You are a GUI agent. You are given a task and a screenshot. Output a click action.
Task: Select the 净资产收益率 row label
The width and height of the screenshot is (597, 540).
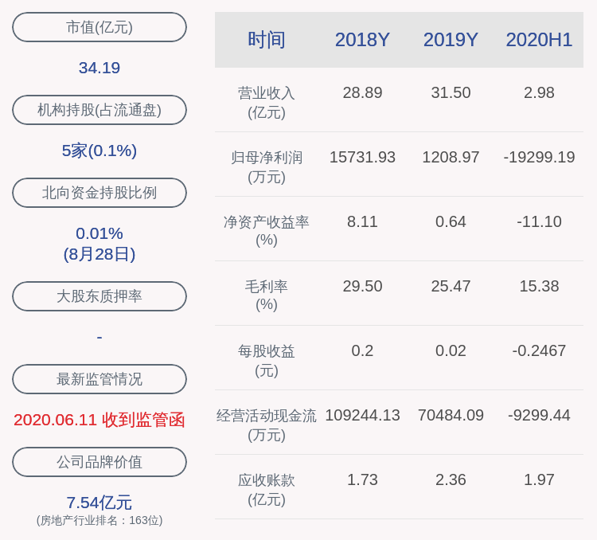coord(267,230)
